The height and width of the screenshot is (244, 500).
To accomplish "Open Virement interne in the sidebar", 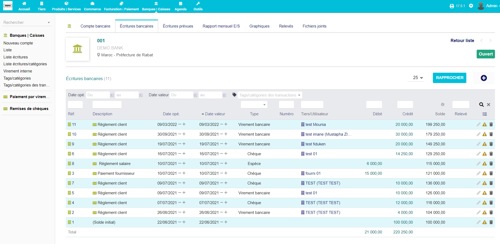I will [18, 71].
